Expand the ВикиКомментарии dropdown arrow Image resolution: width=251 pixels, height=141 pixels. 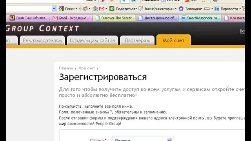coord(176,9)
